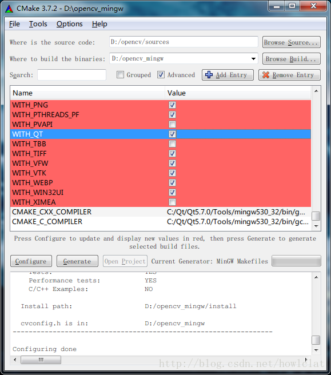Click the variable list scroll down arrow
Image resolution: width=331 pixels, height=375 pixels.
coord(316,226)
